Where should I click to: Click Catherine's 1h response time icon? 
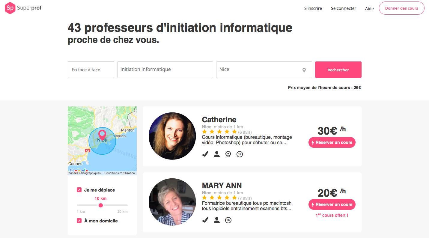[240, 154]
